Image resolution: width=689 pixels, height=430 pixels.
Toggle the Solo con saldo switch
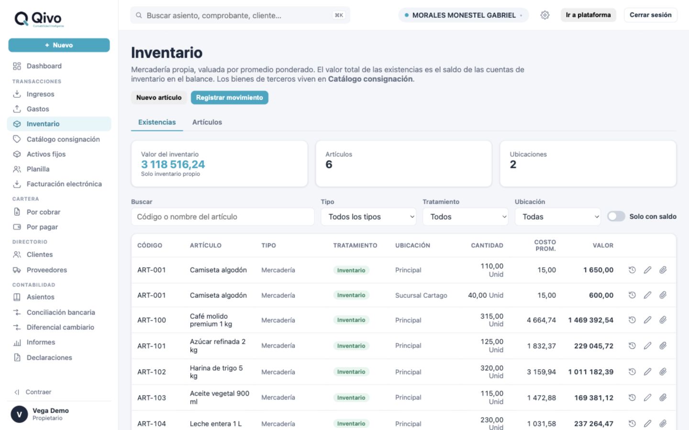point(616,216)
